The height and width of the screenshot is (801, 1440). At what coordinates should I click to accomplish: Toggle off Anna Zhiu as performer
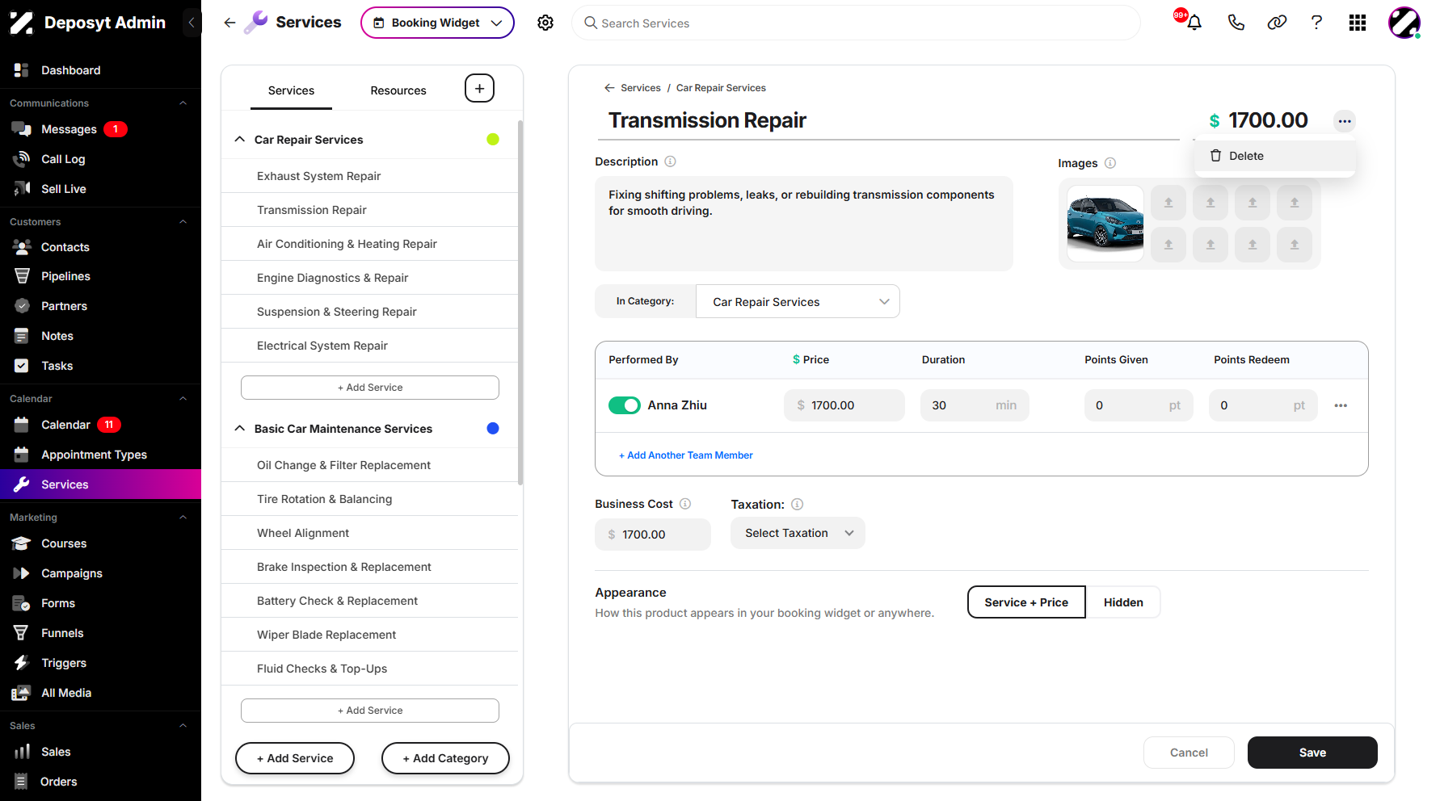point(625,405)
